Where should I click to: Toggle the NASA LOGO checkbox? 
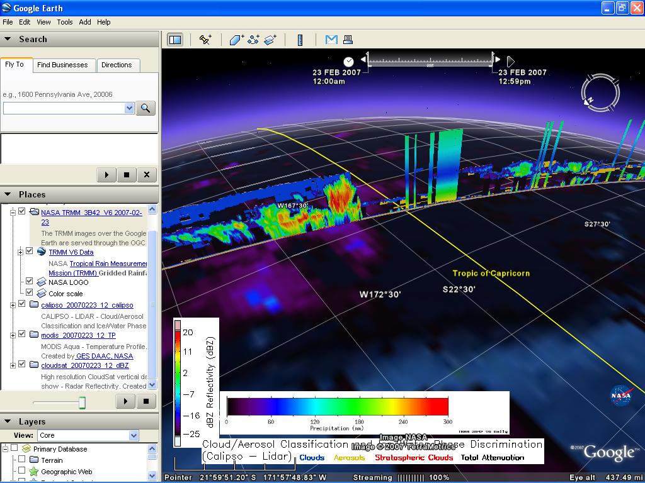pyautogui.click(x=29, y=281)
